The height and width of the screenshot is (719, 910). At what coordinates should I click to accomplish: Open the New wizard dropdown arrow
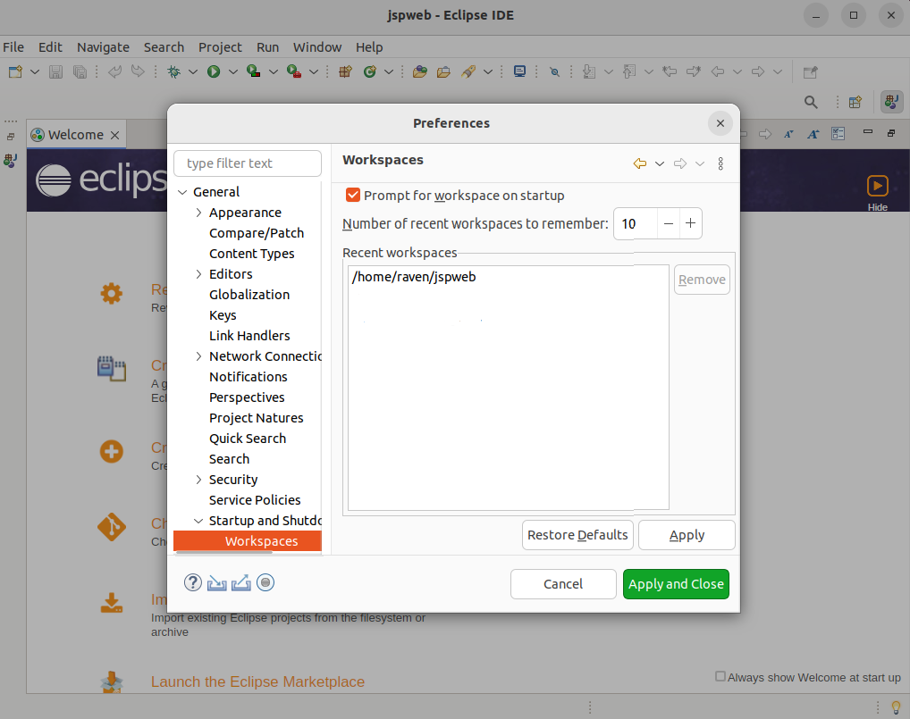[x=35, y=71]
